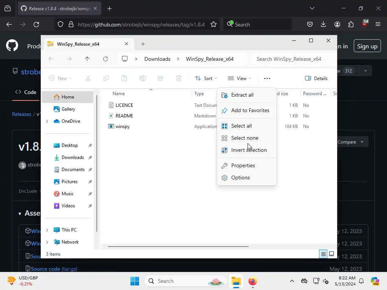Click the Share icon in Explorer toolbar
387x290 pixels.
coord(160,79)
